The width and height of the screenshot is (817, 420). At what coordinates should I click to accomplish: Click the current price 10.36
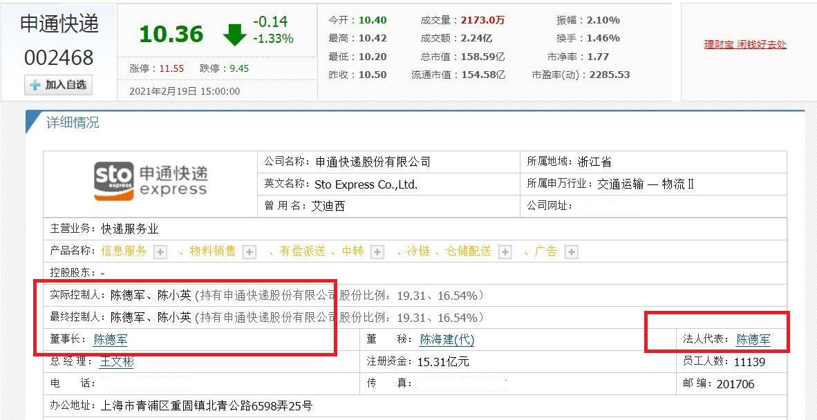[171, 35]
